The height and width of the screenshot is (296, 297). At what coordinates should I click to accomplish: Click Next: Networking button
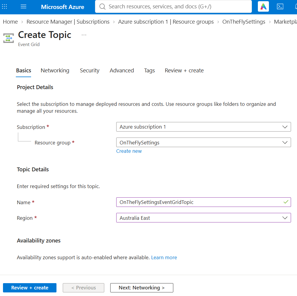(x=142, y=288)
